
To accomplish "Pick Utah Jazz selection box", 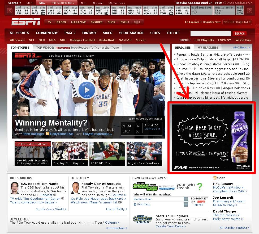I will (x=186, y=204).
